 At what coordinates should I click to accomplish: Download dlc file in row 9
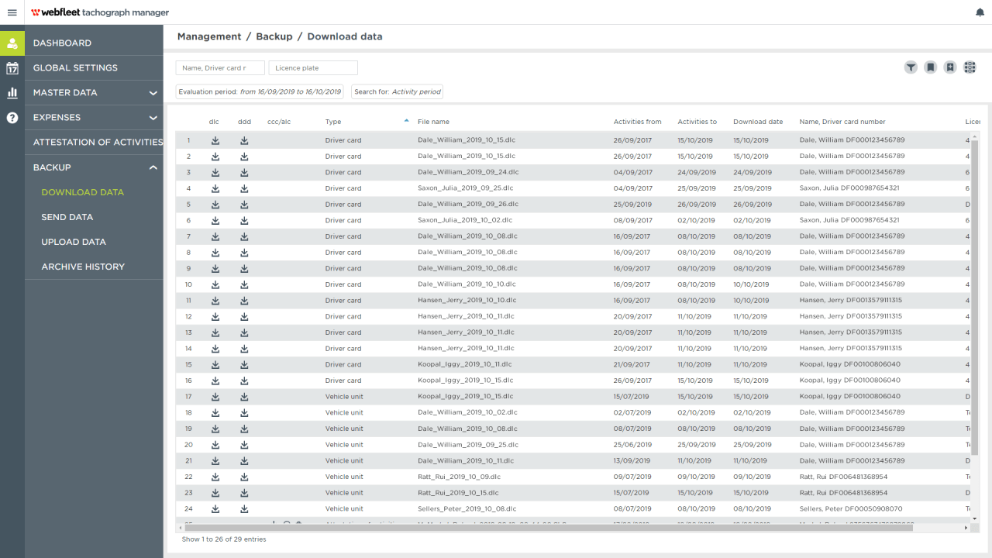tap(215, 268)
